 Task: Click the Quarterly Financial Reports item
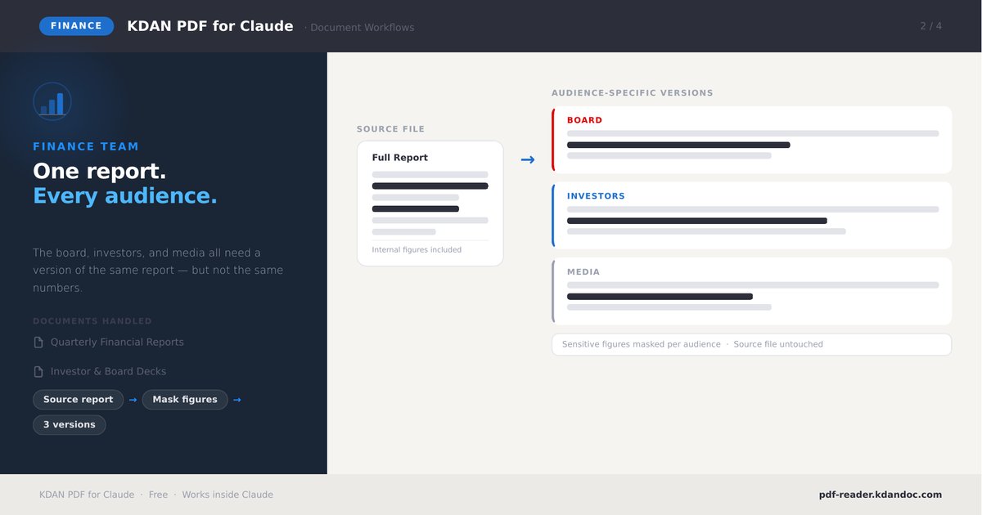pos(117,343)
